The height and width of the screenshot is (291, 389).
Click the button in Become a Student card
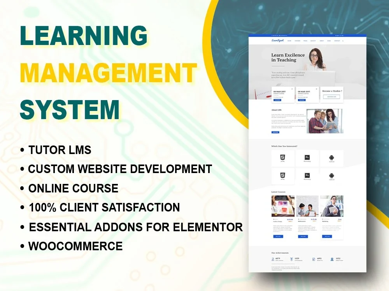pos(331,97)
